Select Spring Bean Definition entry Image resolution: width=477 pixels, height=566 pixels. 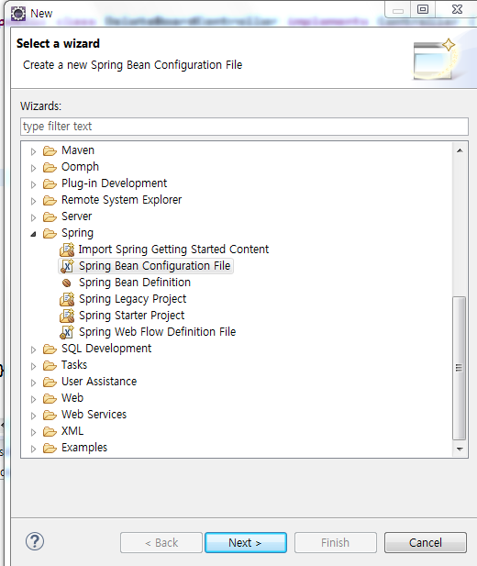point(135,283)
